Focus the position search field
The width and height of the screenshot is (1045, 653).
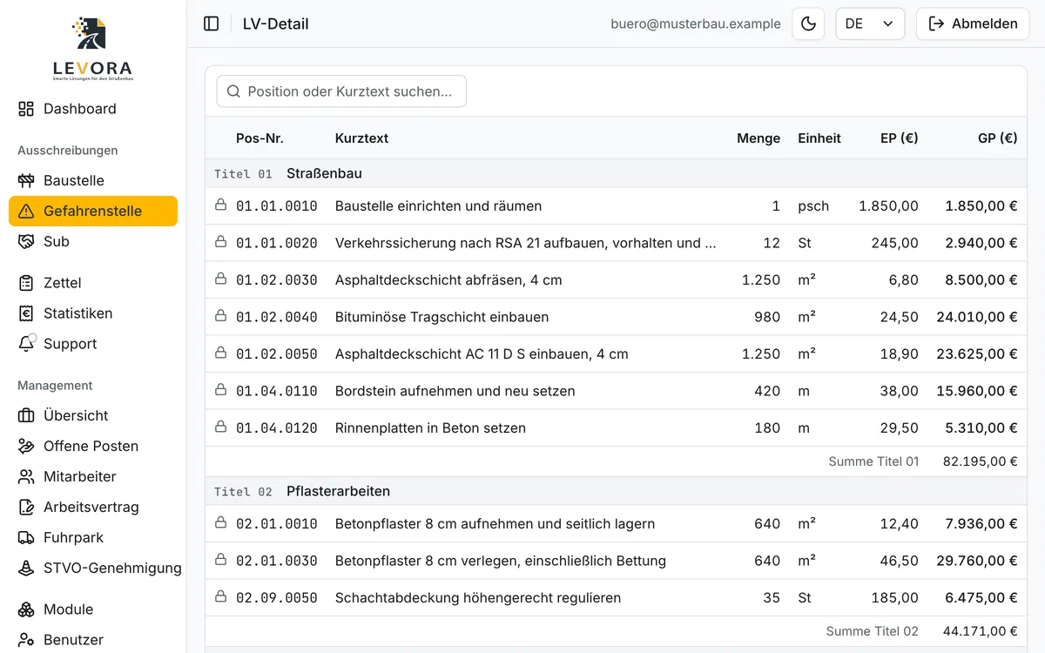coord(341,91)
